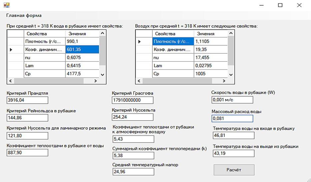Click the Критерий Грасгофа value field

[x=132, y=100]
